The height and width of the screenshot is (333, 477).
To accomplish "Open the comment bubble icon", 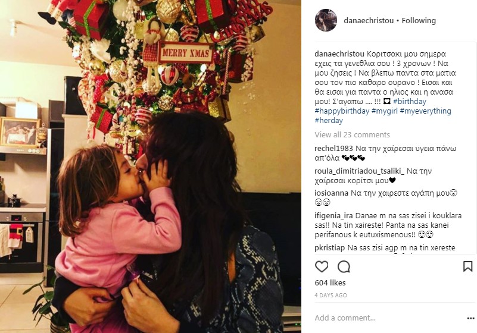I will [x=344, y=266].
